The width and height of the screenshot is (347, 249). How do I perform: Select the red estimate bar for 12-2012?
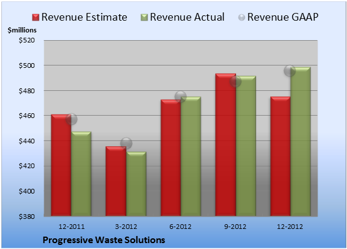pos(280,156)
